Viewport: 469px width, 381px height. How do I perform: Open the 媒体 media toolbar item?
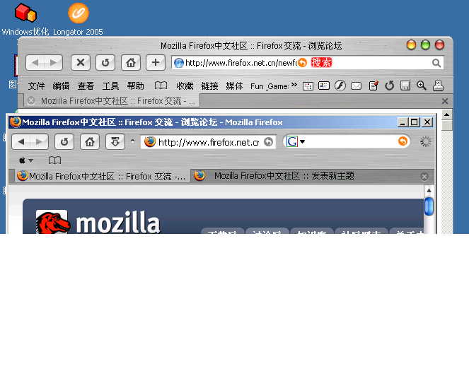[x=235, y=86]
